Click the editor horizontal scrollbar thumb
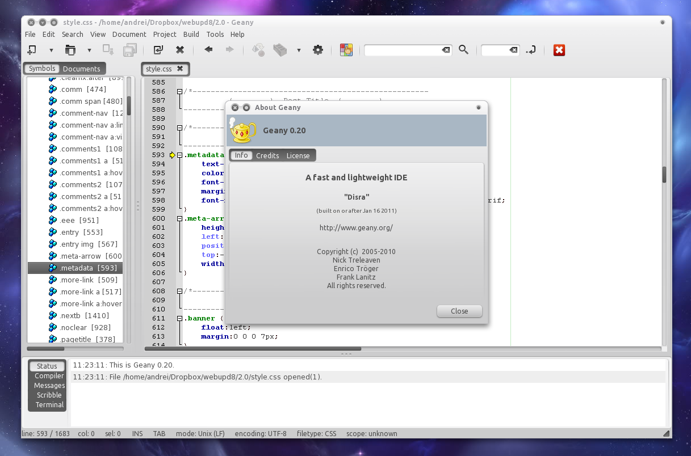Image resolution: width=691 pixels, height=456 pixels. coord(253,349)
